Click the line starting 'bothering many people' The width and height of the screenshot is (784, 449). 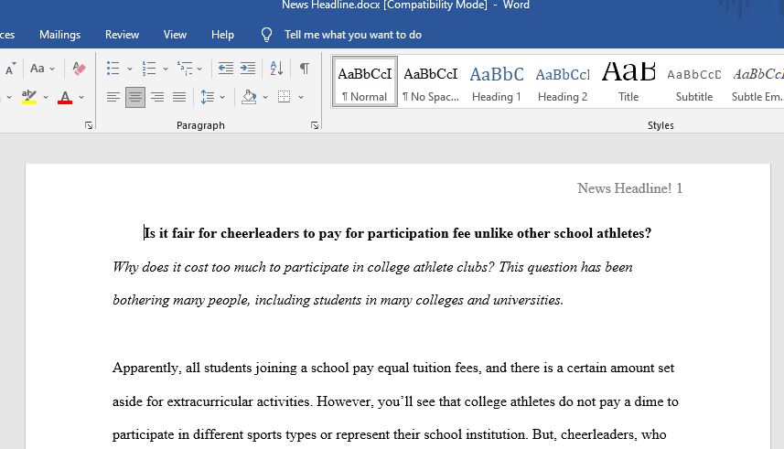[x=338, y=300]
